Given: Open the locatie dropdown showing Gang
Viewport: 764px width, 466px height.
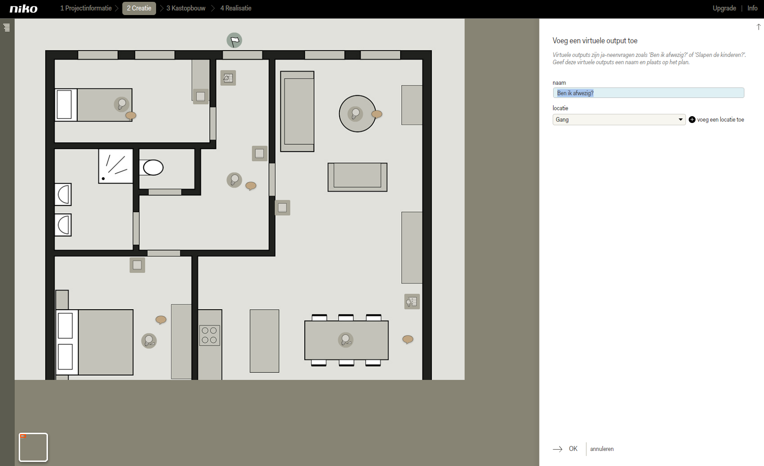Looking at the screenshot, I should click(619, 120).
